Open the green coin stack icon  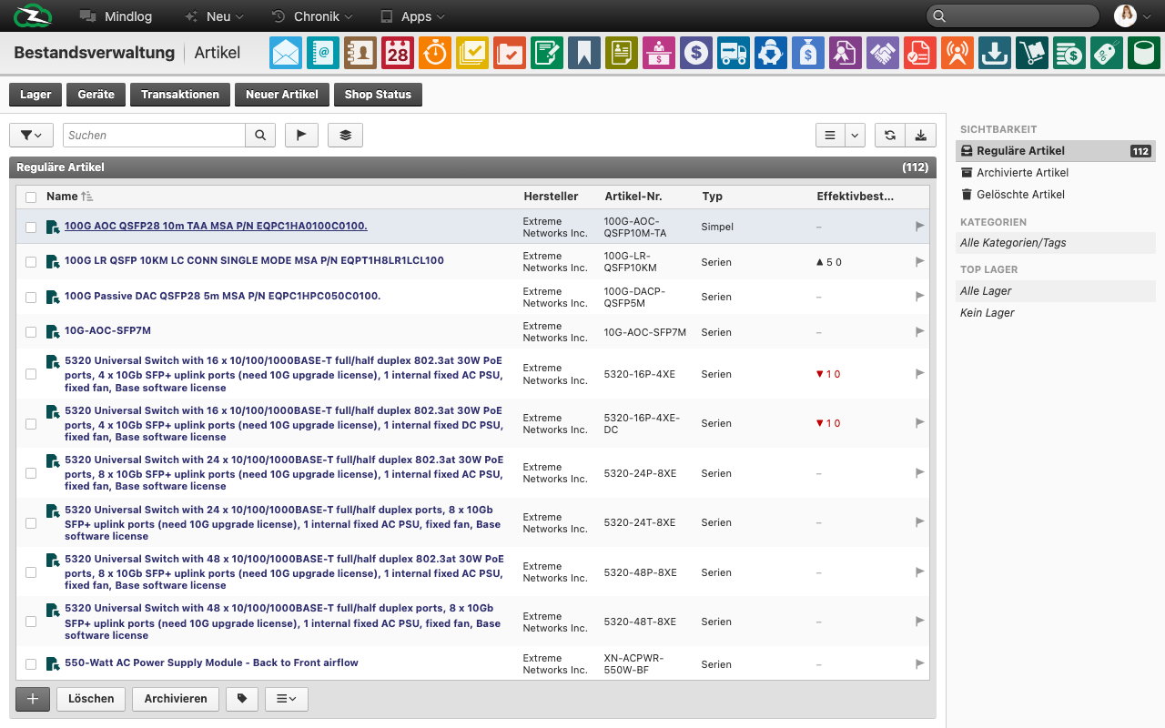1069,53
